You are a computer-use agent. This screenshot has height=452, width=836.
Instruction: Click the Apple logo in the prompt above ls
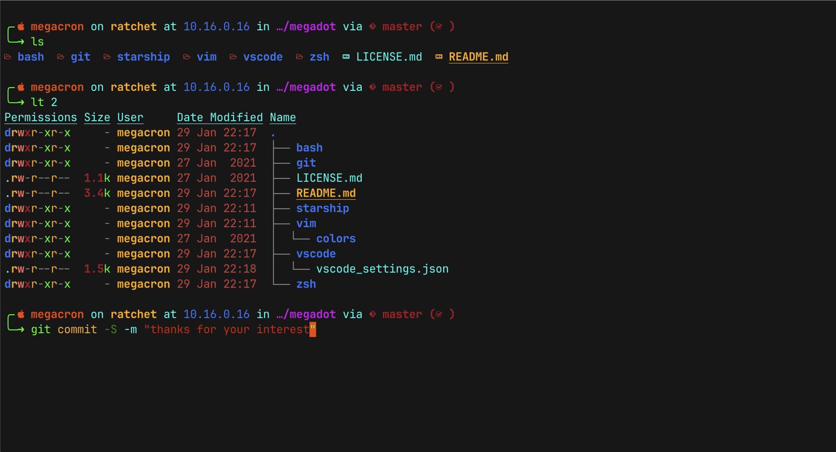21,26
